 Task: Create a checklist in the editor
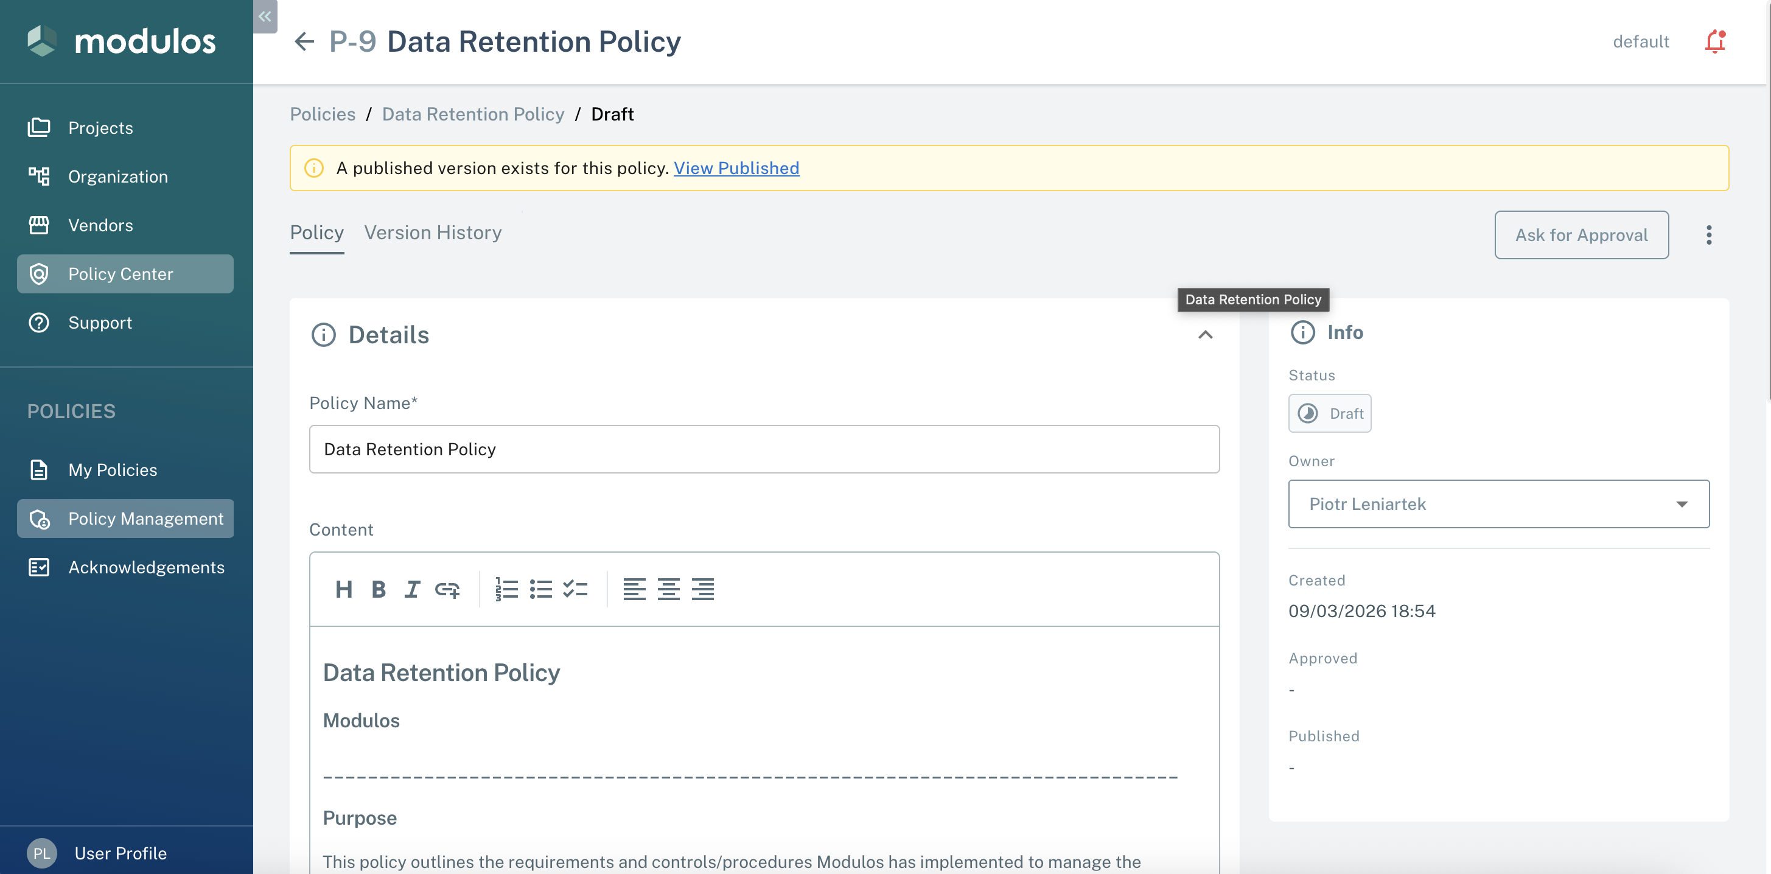coord(576,589)
